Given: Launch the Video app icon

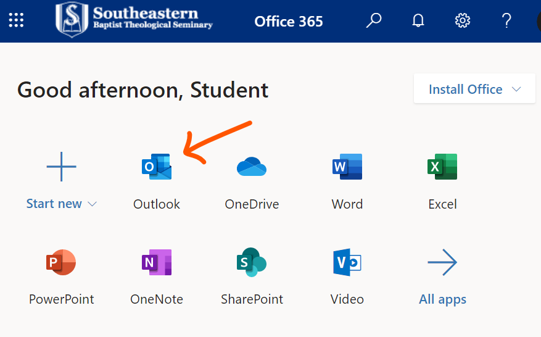Looking at the screenshot, I should 347,262.
